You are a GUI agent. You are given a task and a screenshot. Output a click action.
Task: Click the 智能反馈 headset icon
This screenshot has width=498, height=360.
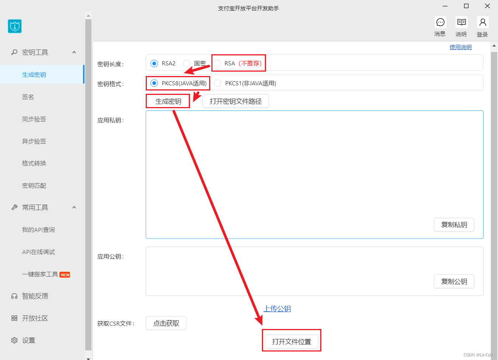[x=14, y=296]
